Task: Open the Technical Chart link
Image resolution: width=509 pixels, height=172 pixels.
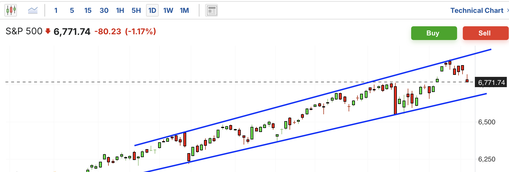Action: (477, 11)
